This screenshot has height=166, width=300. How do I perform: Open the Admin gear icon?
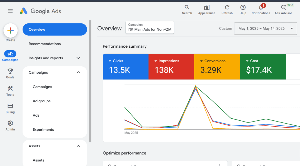[10, 123]
